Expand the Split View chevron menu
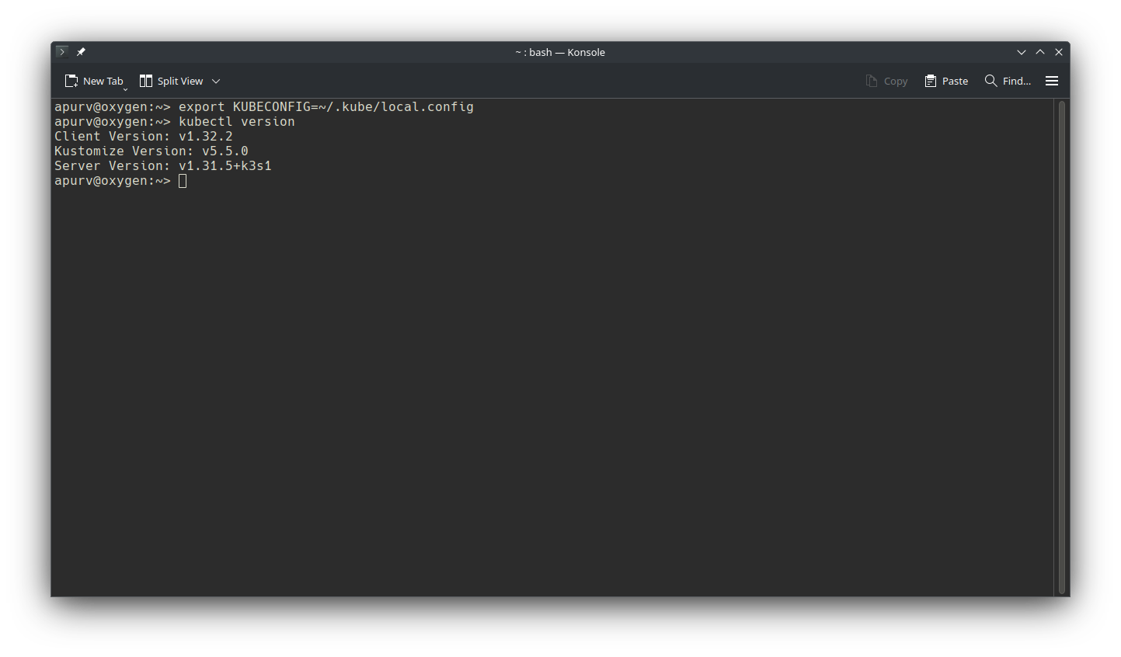 [x=216, y=81]
